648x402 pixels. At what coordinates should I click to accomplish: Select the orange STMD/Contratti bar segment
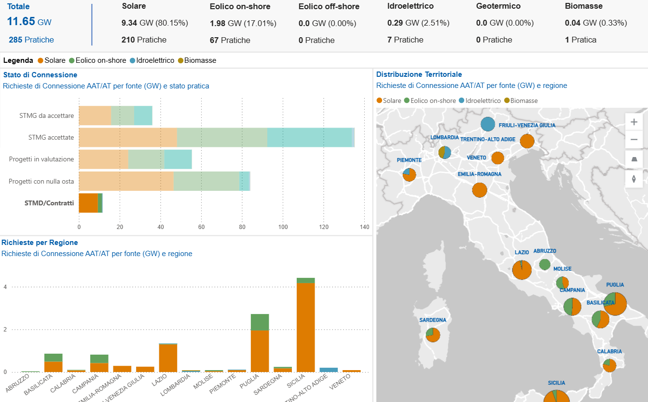(88, 203)
